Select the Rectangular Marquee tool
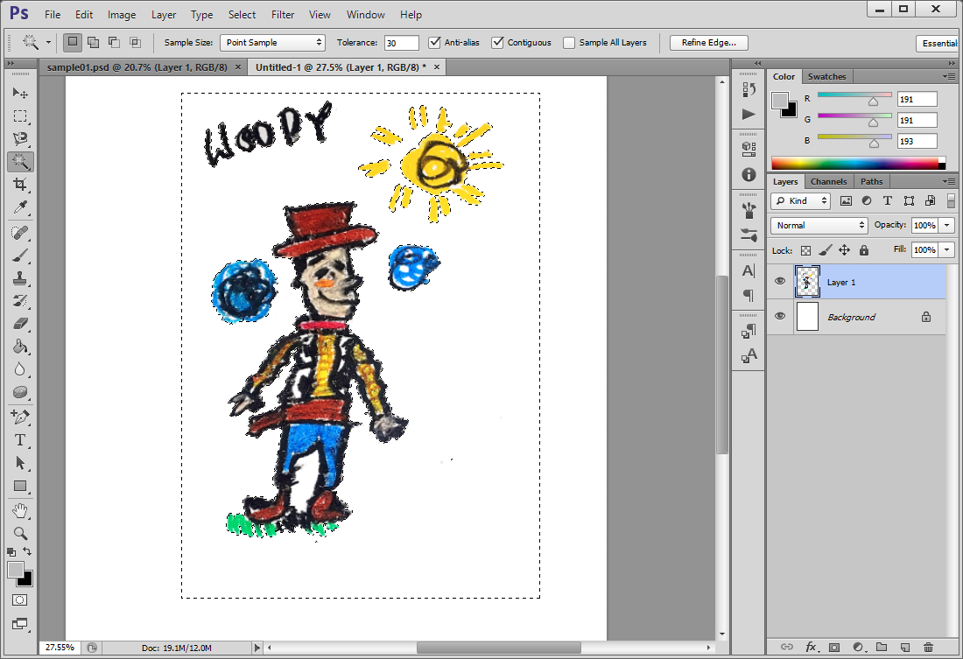Viewport: 963px width, 659px height. point(20,116)
